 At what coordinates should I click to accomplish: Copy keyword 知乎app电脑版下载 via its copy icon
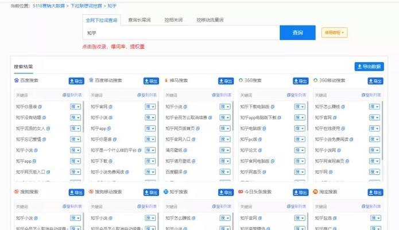pos(280,117)
